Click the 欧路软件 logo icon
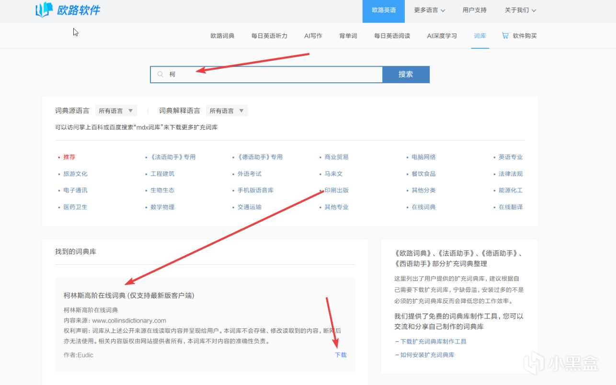616x385 pixels. click(44, 10)
